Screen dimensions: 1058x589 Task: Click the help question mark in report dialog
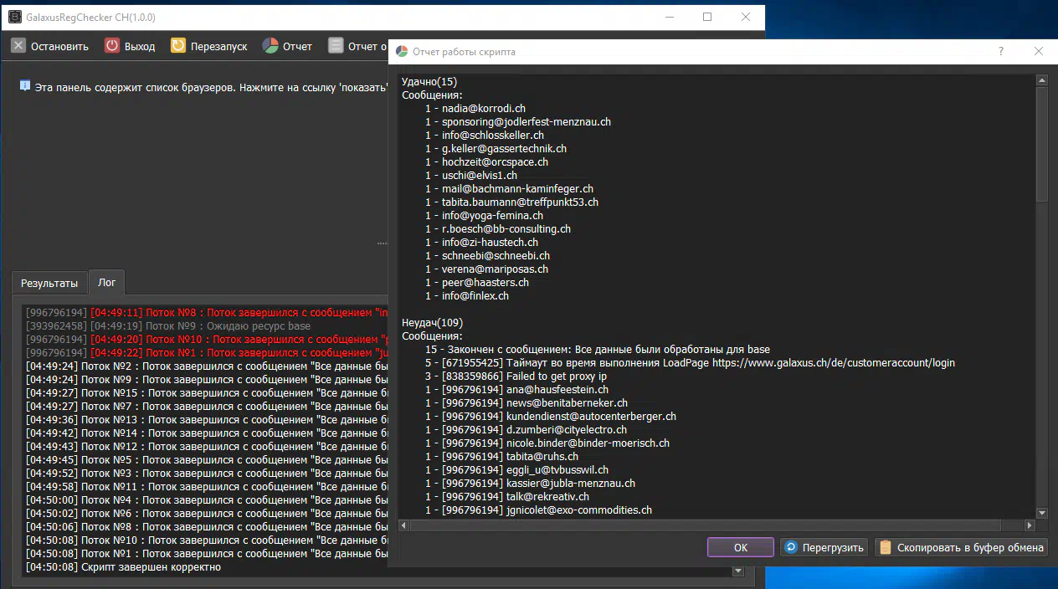pyautogui.click(x=1001, y=51)
